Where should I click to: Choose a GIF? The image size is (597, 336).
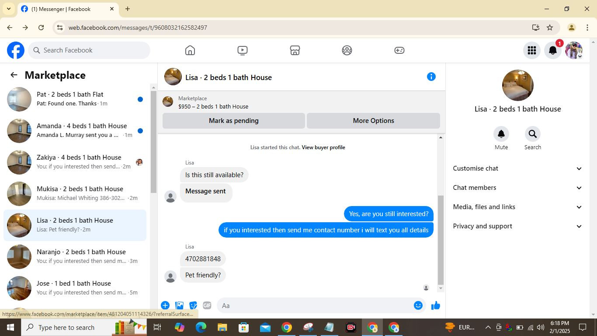(207, 305)
